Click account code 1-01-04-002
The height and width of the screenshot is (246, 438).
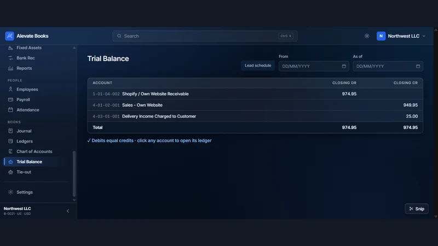tap(106, 94)
